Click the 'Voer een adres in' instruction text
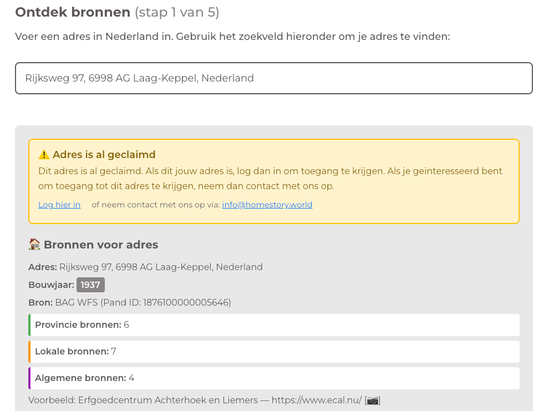549x411 pixels. (232, 37)
